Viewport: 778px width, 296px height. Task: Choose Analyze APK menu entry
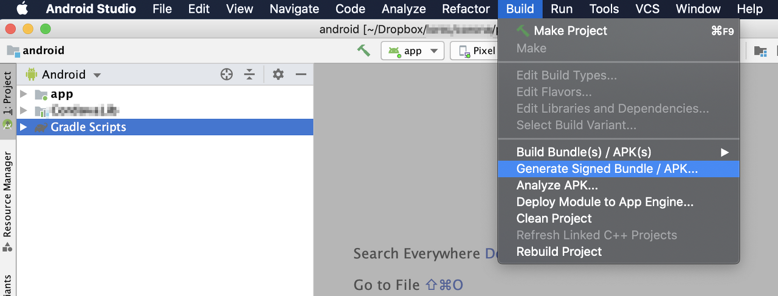pos(619,186)
